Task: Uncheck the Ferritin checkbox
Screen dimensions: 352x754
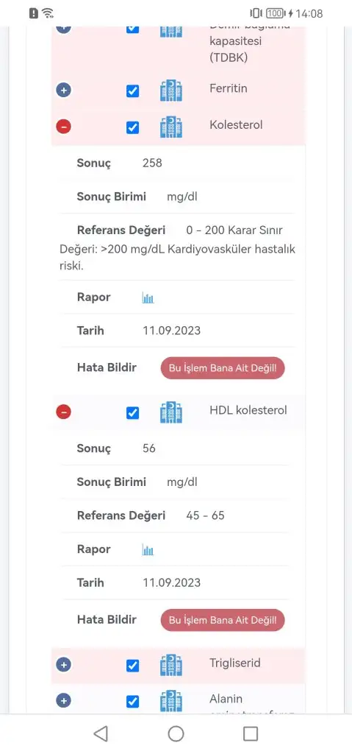Action: (132, 91)
